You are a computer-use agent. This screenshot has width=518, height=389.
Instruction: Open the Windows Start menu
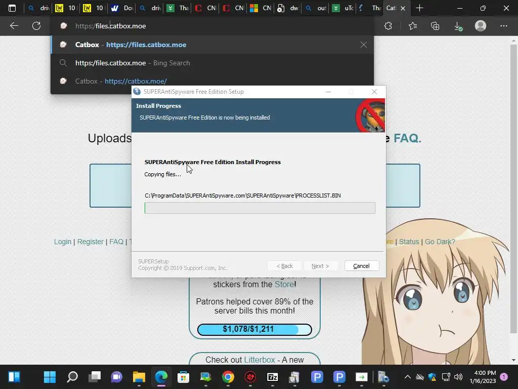[x=50, y=377]
